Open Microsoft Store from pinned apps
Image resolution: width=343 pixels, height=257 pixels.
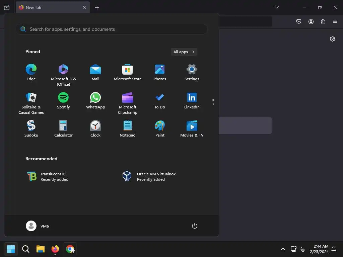point(128,73)
